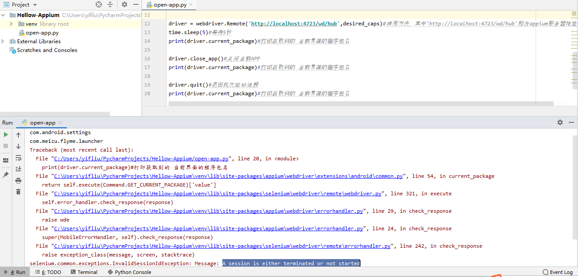The width and height of the screenshot is (578, 277).
Task: Click the down-the-stack-trace arrow icon
Action: point(18,146)
